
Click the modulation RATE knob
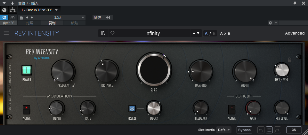(x=88, y=108)
